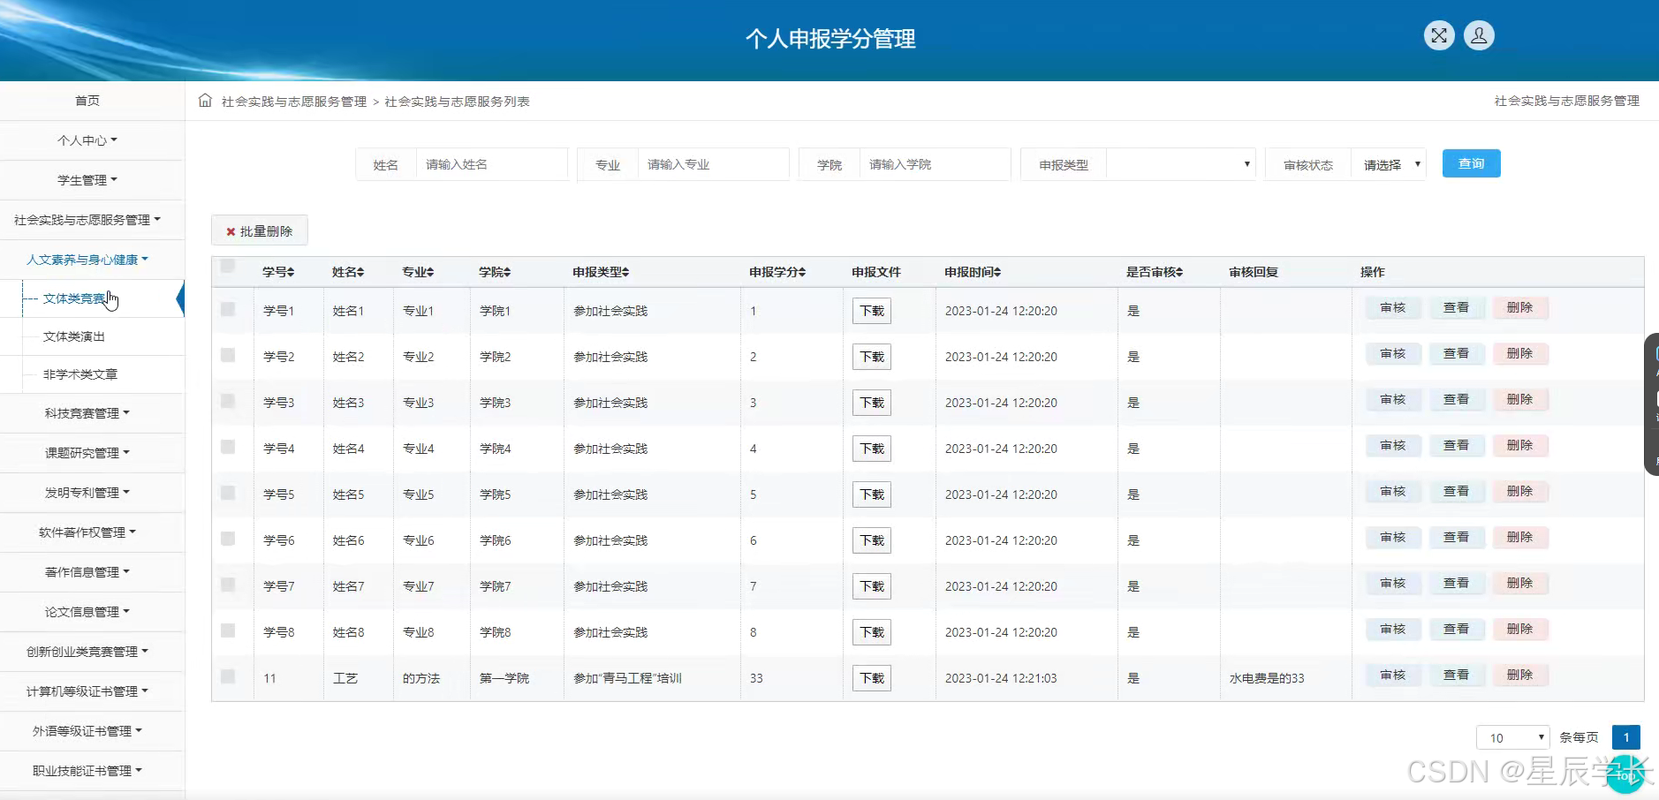The image size is (1659, 800).
Task: Click 审核 button for 学号2 row
Action: tap(1393, 354)
